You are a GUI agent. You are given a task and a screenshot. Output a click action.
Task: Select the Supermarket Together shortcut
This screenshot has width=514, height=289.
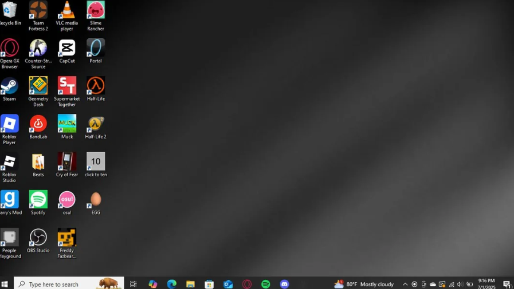click(x=67, y=92)
